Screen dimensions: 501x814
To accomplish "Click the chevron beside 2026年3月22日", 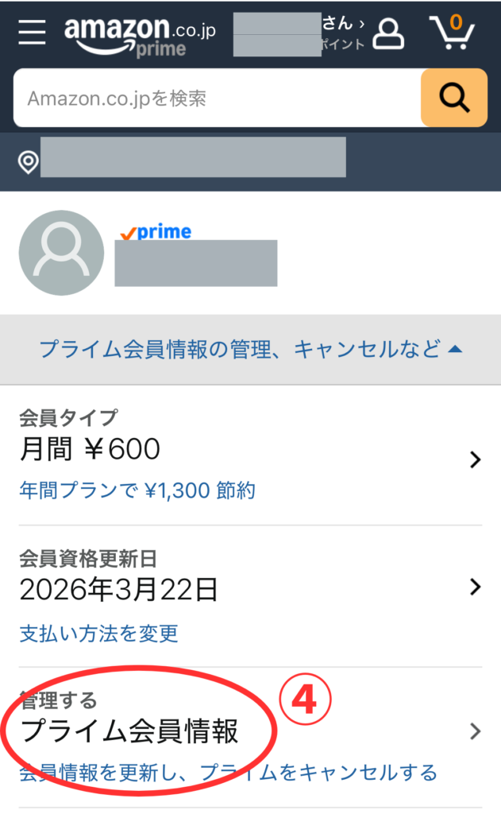I will click(475, 587).
